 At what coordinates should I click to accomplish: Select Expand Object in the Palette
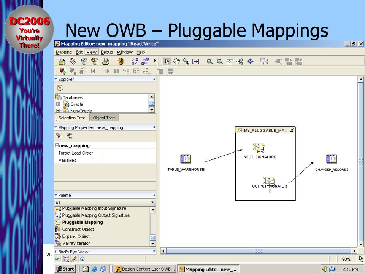pos(76,236)
